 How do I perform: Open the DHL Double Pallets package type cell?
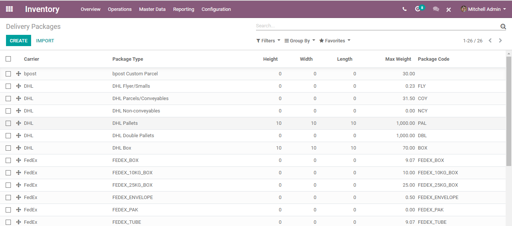133,136
